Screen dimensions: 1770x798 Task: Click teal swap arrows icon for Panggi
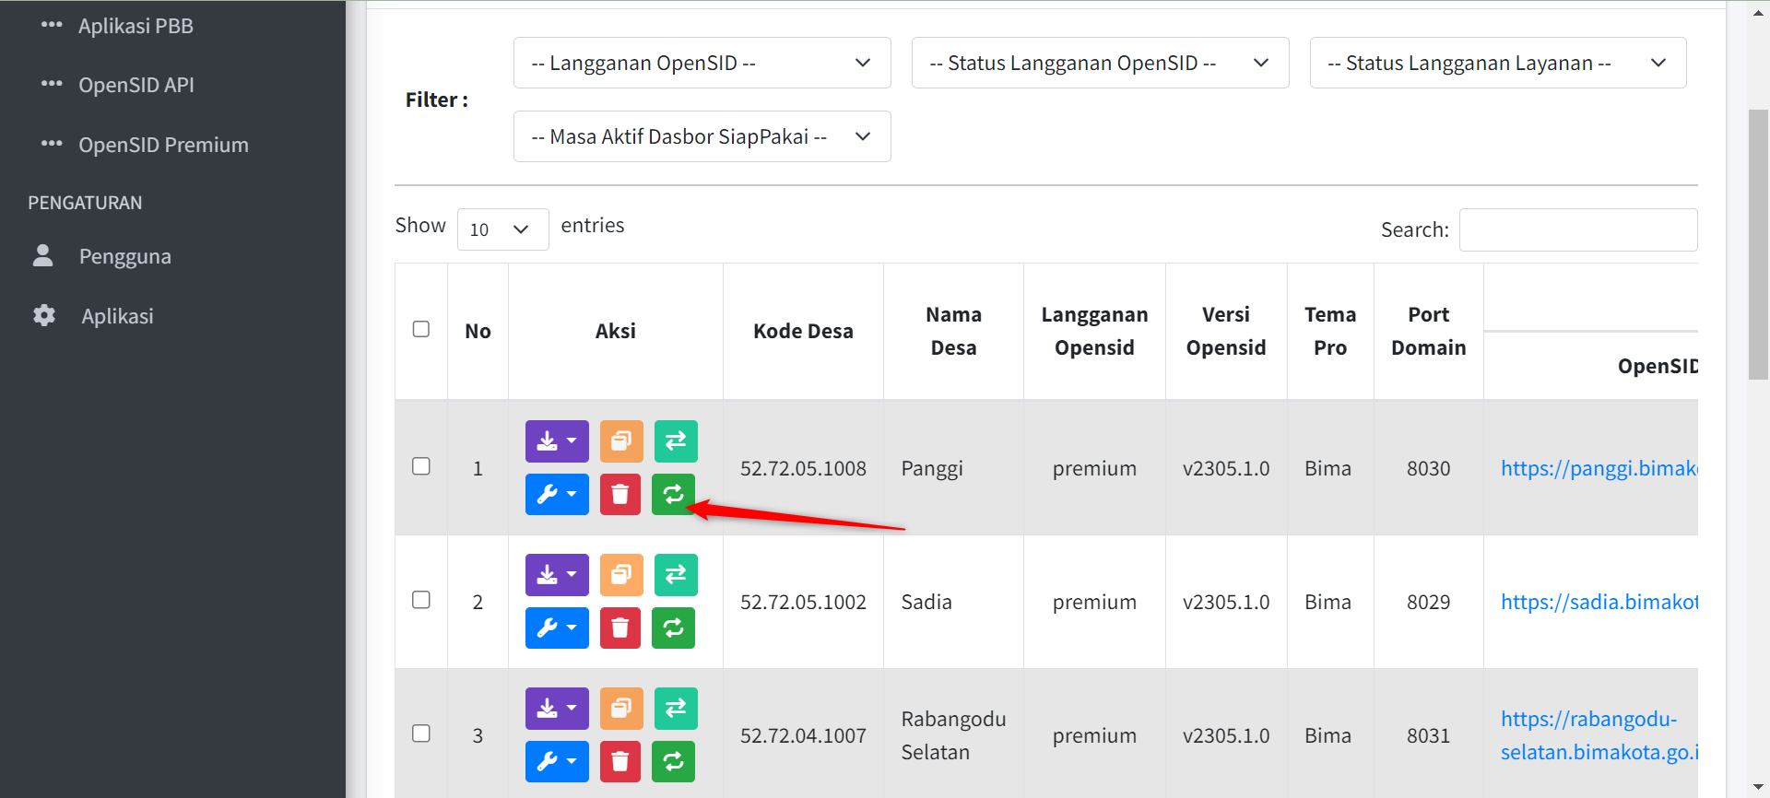click(676, 441)
